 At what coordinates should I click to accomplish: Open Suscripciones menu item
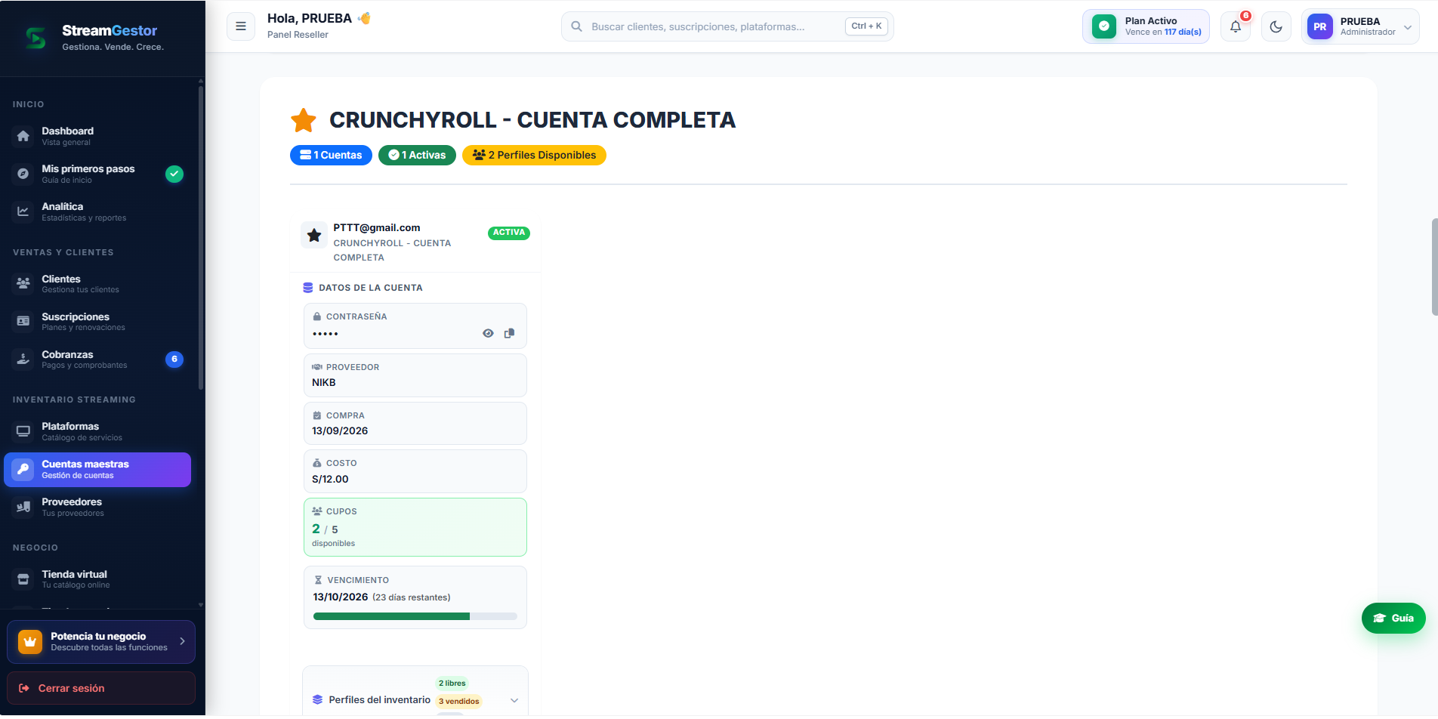[x=97, y=321]
